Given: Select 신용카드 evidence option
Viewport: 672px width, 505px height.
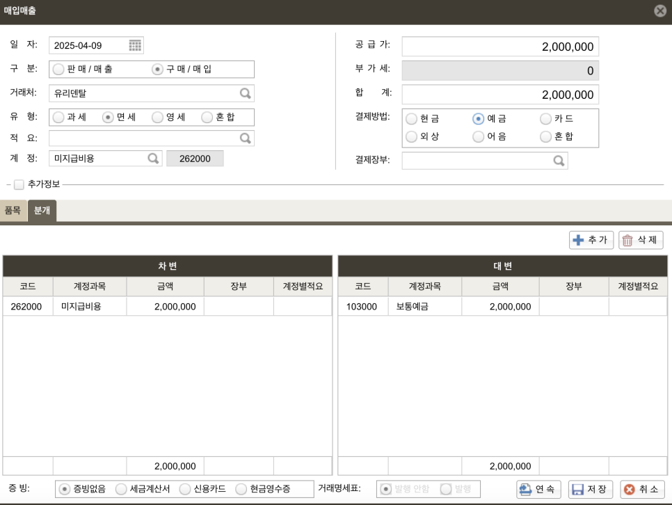Looking at the screenshot, I should pyautogui.click(x=185, y=489).
